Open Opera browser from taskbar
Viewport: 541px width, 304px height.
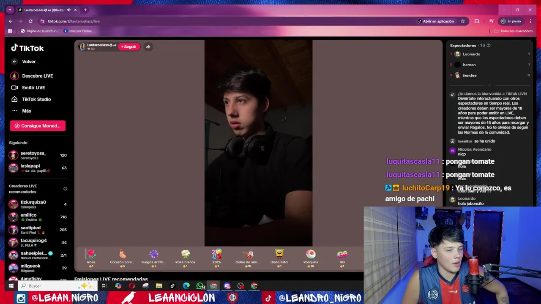132,286
